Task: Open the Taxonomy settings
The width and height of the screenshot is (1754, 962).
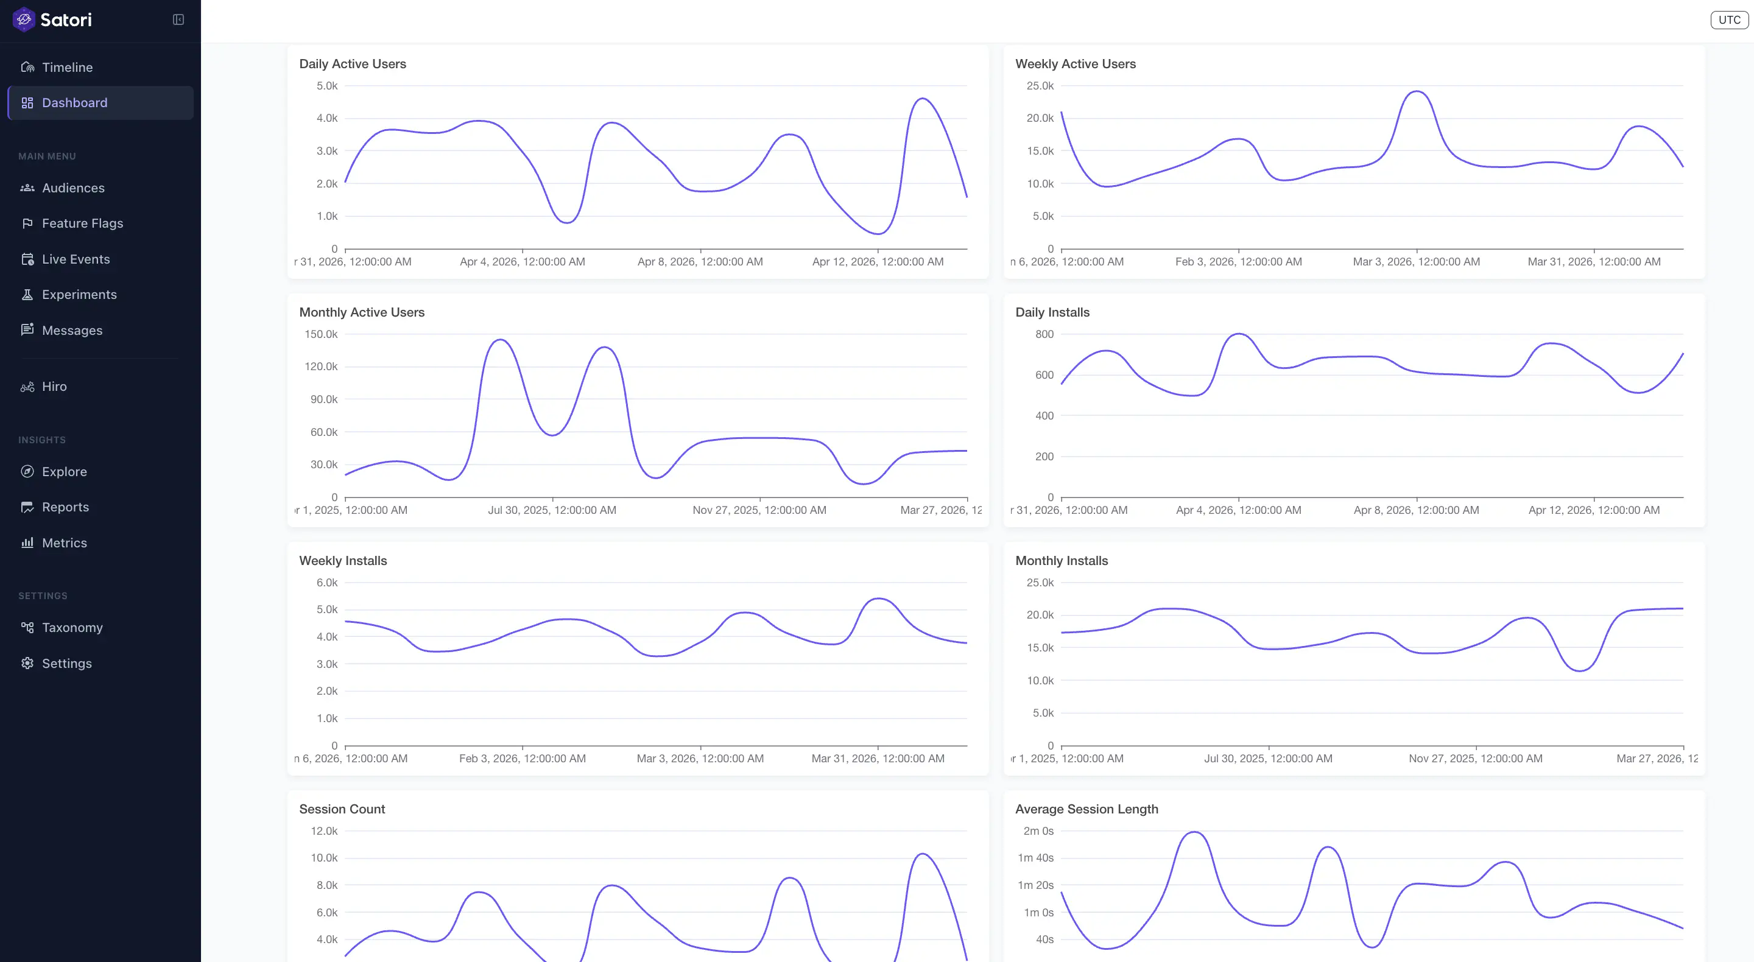Action: (x=72, y=627)
